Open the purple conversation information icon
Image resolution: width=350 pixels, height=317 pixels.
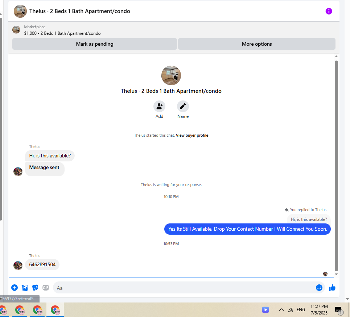[x=329, y=11]
